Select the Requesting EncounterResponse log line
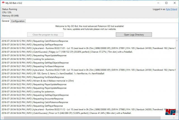 pos(32,99)
